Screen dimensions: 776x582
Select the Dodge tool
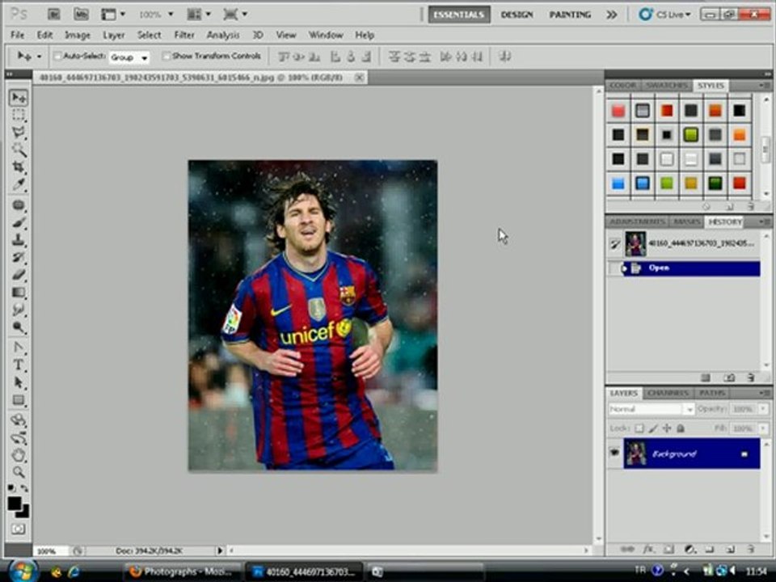pos(19,327)
